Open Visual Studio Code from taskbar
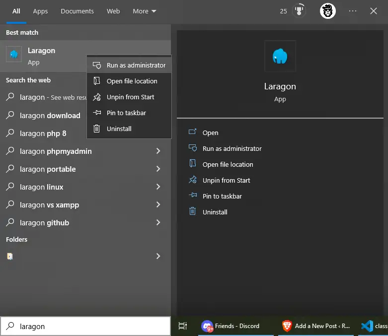Viewport: 388px width, 336px height. point(373,326)
